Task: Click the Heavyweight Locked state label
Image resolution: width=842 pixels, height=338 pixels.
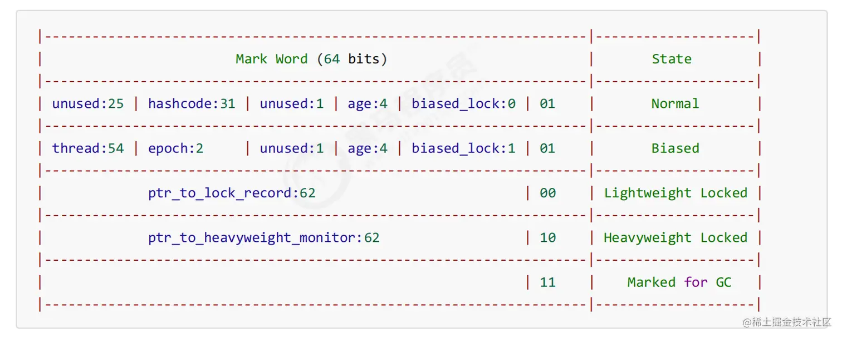Action: tap(675, 238)
